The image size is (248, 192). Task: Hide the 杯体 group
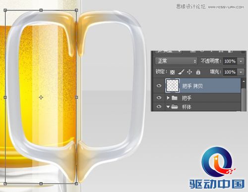(x=159, y=106)
